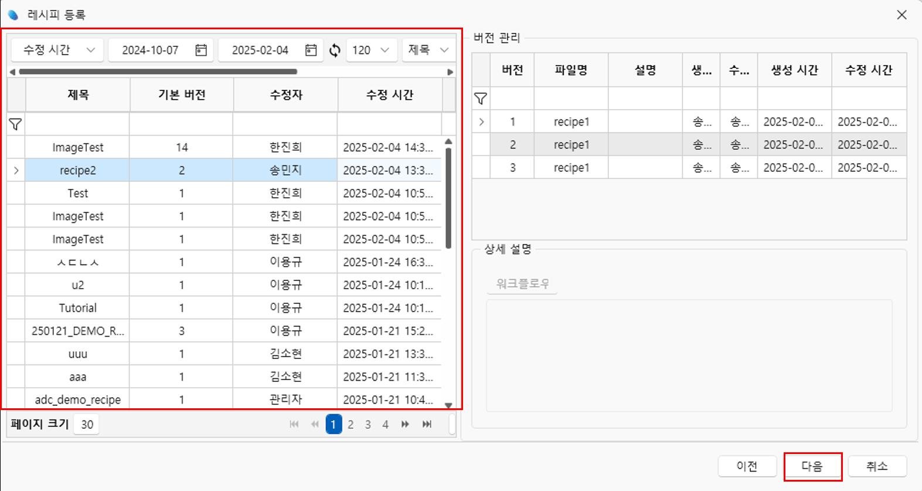Go to the next page using the arrow

tap(405, 424)
